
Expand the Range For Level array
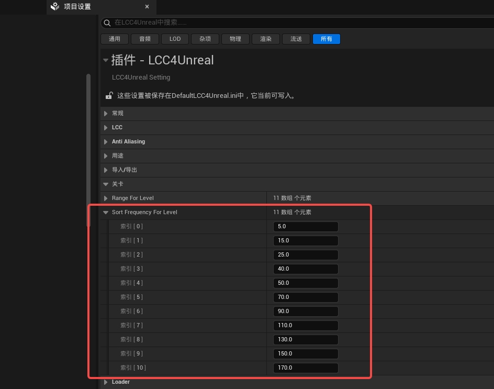[x=106, y=198]
